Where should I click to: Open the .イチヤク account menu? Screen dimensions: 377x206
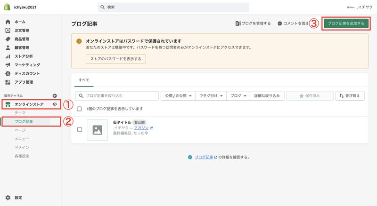coord(360,7)
